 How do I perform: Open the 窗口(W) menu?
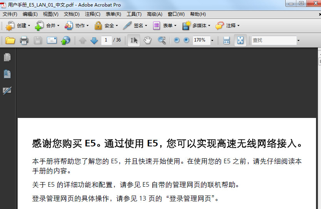(176, 14)
